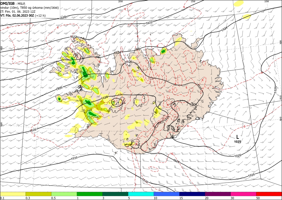Click the "20" legend value
282x200 pixels.
click(x=207, y=198)
